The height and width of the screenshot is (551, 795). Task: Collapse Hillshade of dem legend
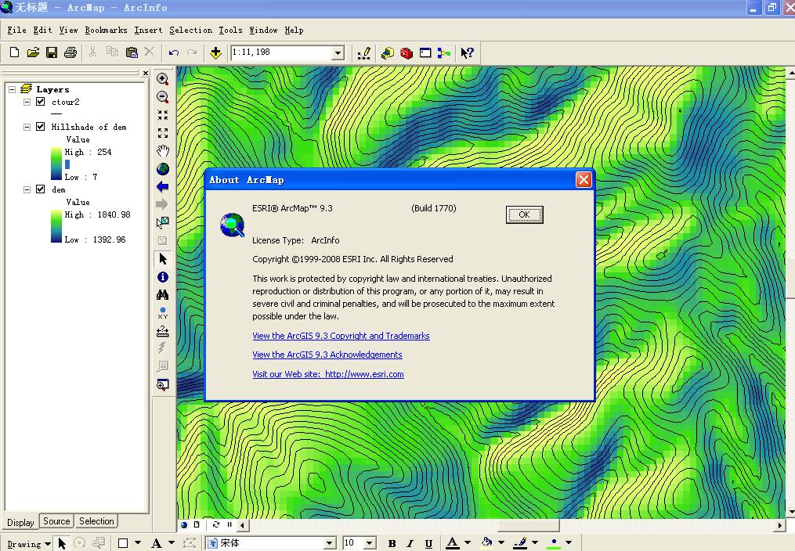pos(27,127)
